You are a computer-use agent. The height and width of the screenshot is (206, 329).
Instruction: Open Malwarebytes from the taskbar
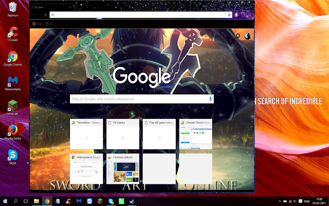pyautogui.click(x=79, y=201)
